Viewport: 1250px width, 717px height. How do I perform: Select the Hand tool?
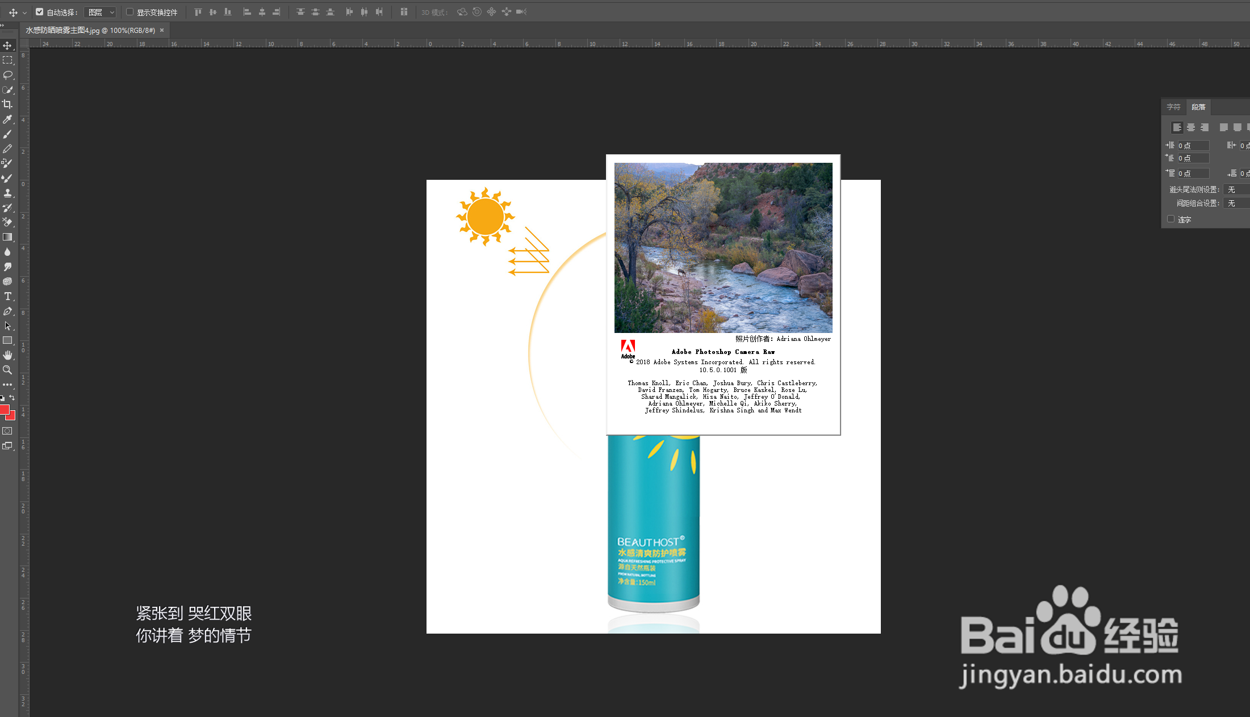click(7, 355)
